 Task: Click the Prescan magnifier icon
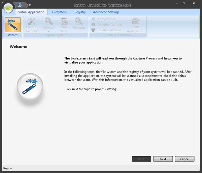point(49,21)
